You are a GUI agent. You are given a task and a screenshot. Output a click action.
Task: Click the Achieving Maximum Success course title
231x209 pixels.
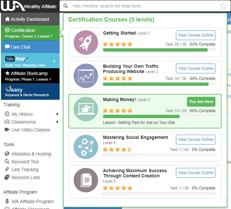(135, 173)
